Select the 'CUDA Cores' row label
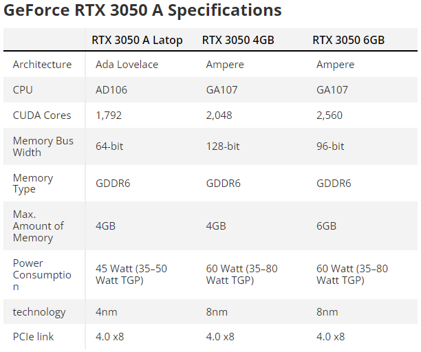421x352 pixels. point(42,115)
